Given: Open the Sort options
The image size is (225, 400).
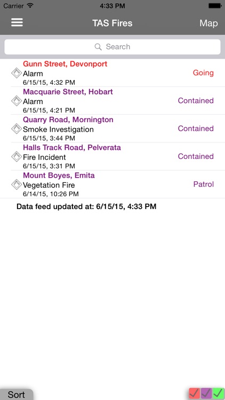Looking at the screenshot, I should point(17,394).
